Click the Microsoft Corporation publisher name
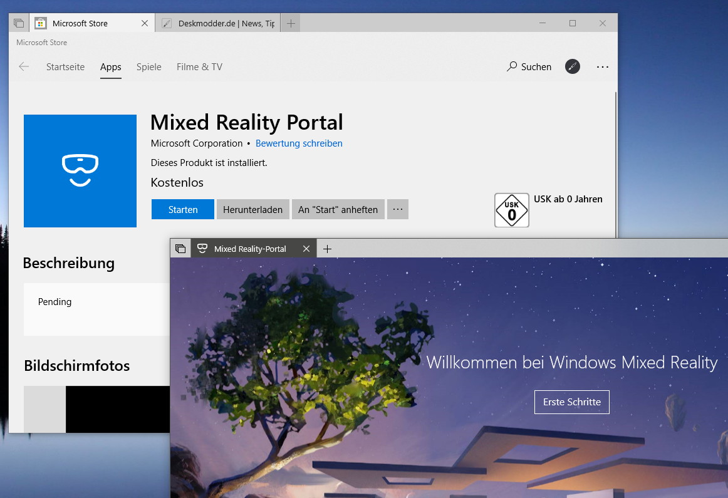 click(x=197, y=143)
